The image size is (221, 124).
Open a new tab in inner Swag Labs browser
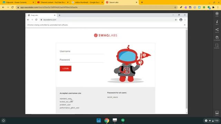[x=59, y=15]
